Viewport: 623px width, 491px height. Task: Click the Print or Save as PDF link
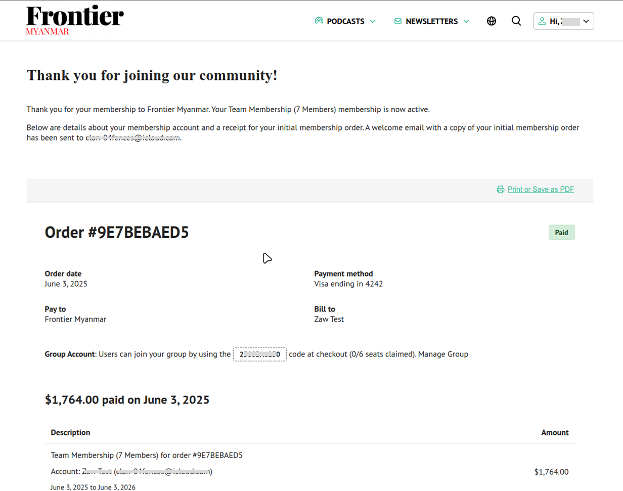click(x=541, y=190)
